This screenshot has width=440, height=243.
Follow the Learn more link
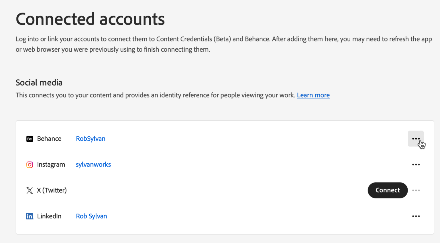[x=313, y=95]
